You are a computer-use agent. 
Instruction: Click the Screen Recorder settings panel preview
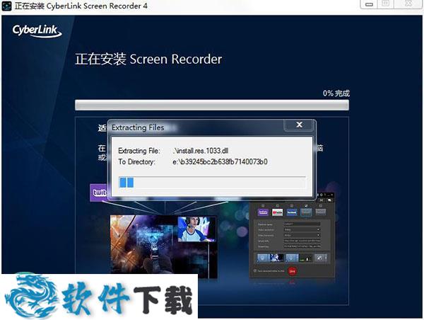[x=292, y=235]
